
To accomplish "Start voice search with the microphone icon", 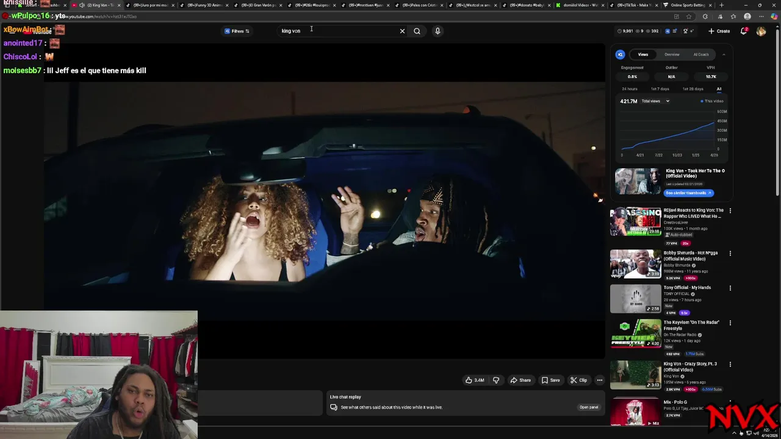I will pos(437,31).
